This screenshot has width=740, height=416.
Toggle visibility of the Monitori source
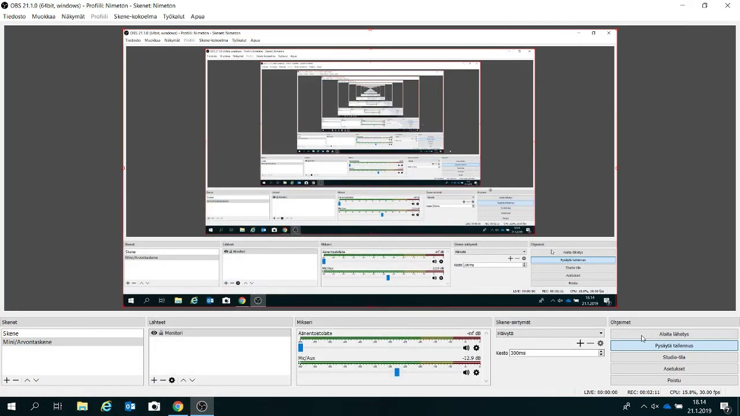point(154,333)
